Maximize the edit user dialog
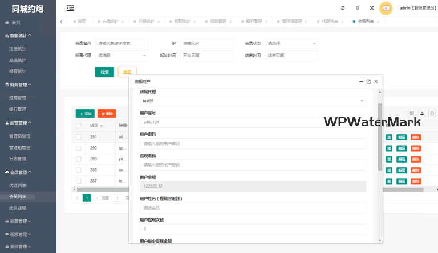Image resolution: width=438 pixels, height=253 pixels. click(368, 81)
